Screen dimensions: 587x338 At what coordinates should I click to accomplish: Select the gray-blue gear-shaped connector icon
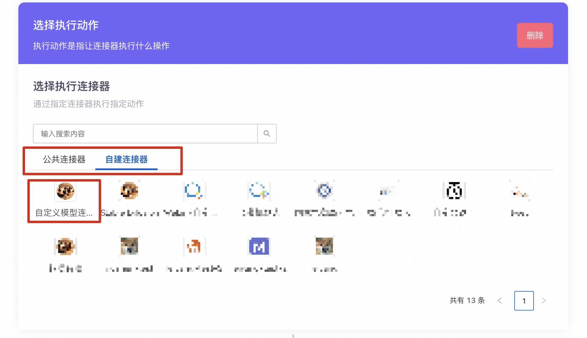[324, 191]
